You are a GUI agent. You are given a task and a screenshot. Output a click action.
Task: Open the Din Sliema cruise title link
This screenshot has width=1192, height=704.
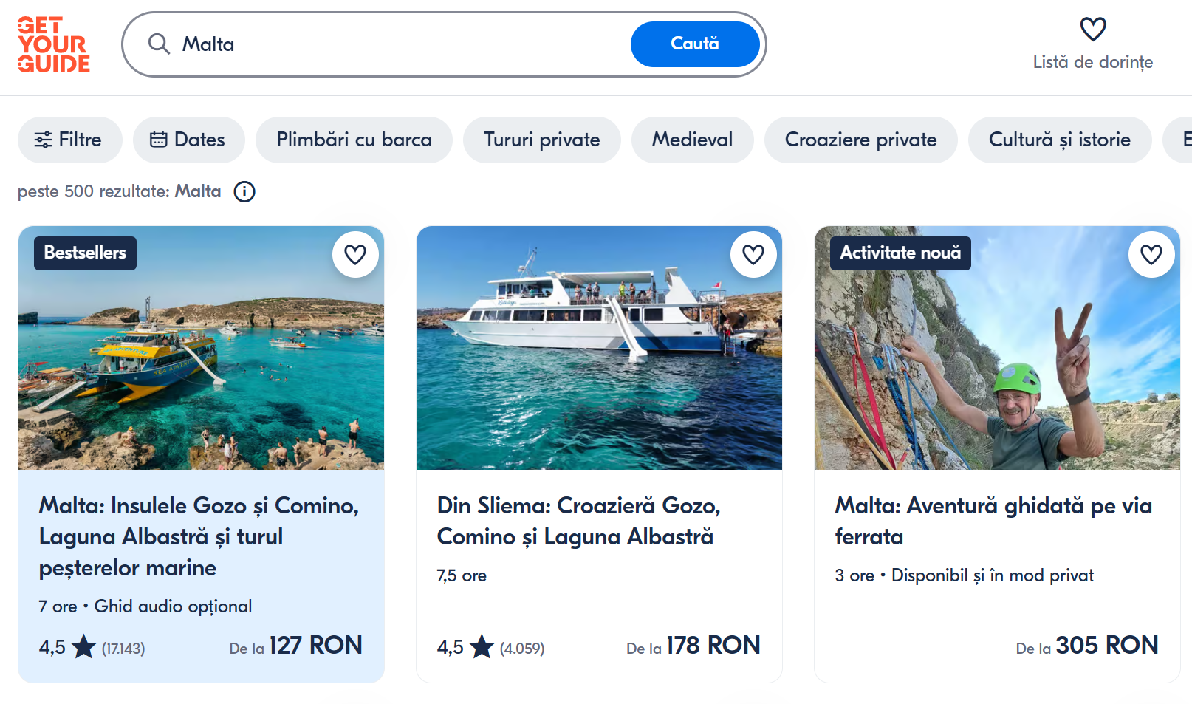click(578, 521)
